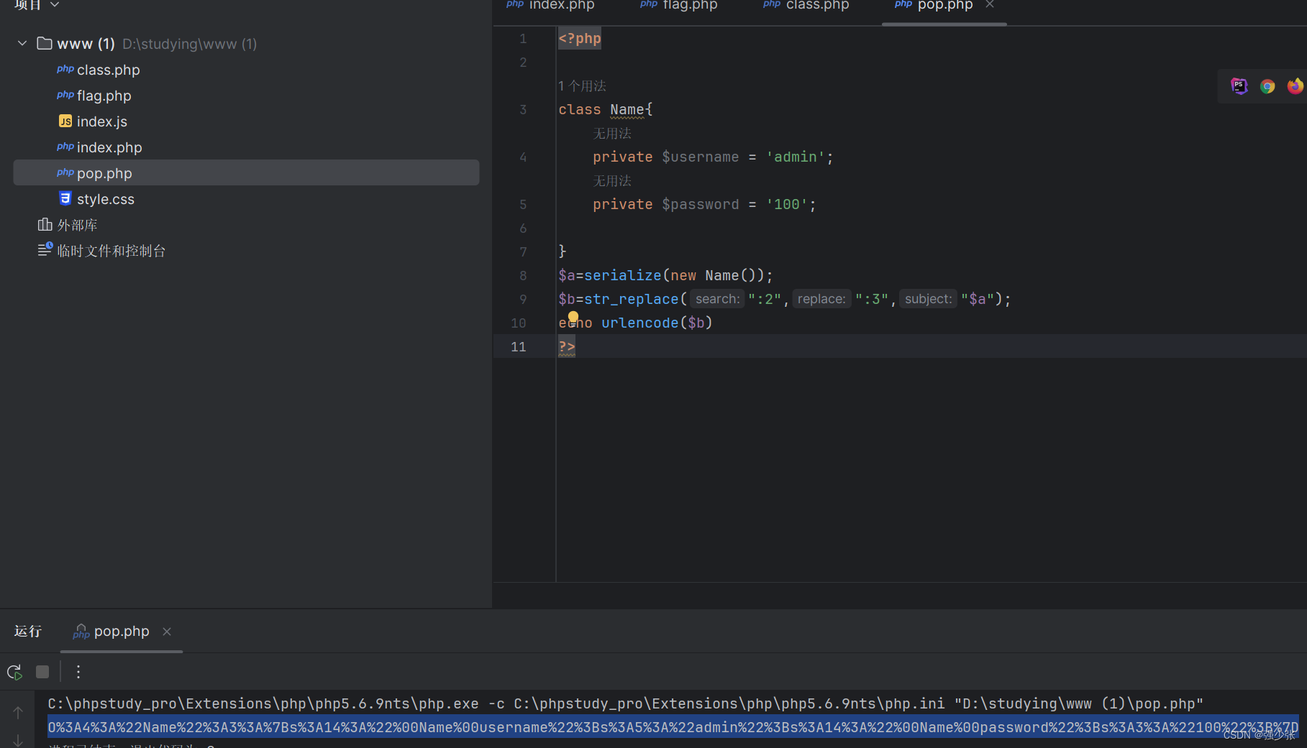The height and width of the screenshot is (748, 1307).
Task: Switch to the class.php editor tab
Action: coord(806,6)
